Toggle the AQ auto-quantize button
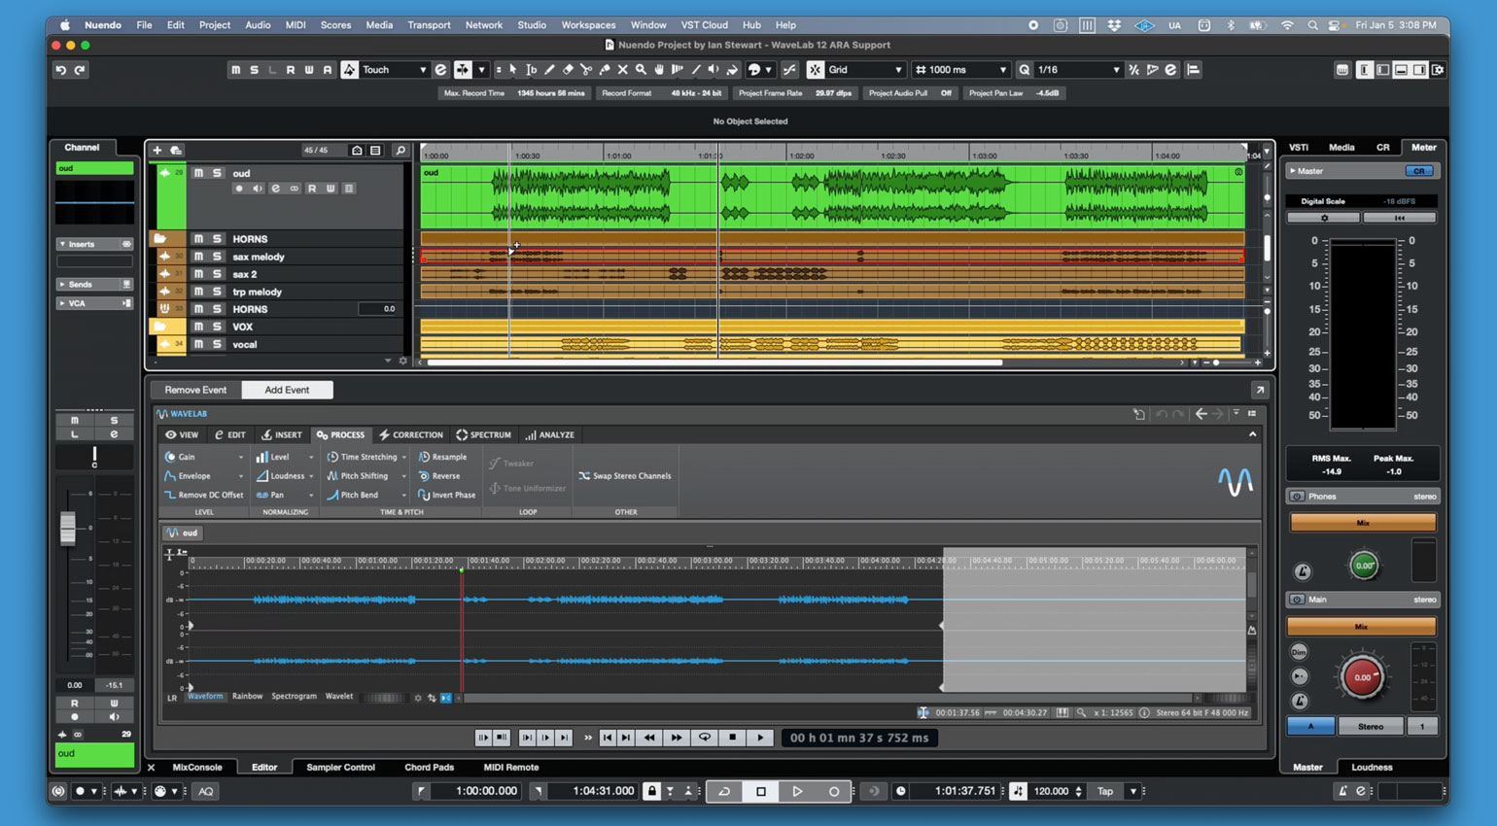The width and height of the screenshot is (1497, 826). point(206,791)
